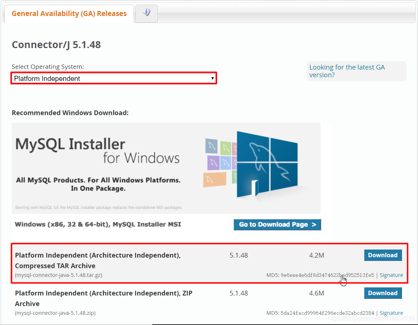Click the 'Windows (x86, 32 & 64-bit), MySQL Installer MSI' text
Image resolution: width=418 pixels, height=325 pixels.
pos(98,224)
